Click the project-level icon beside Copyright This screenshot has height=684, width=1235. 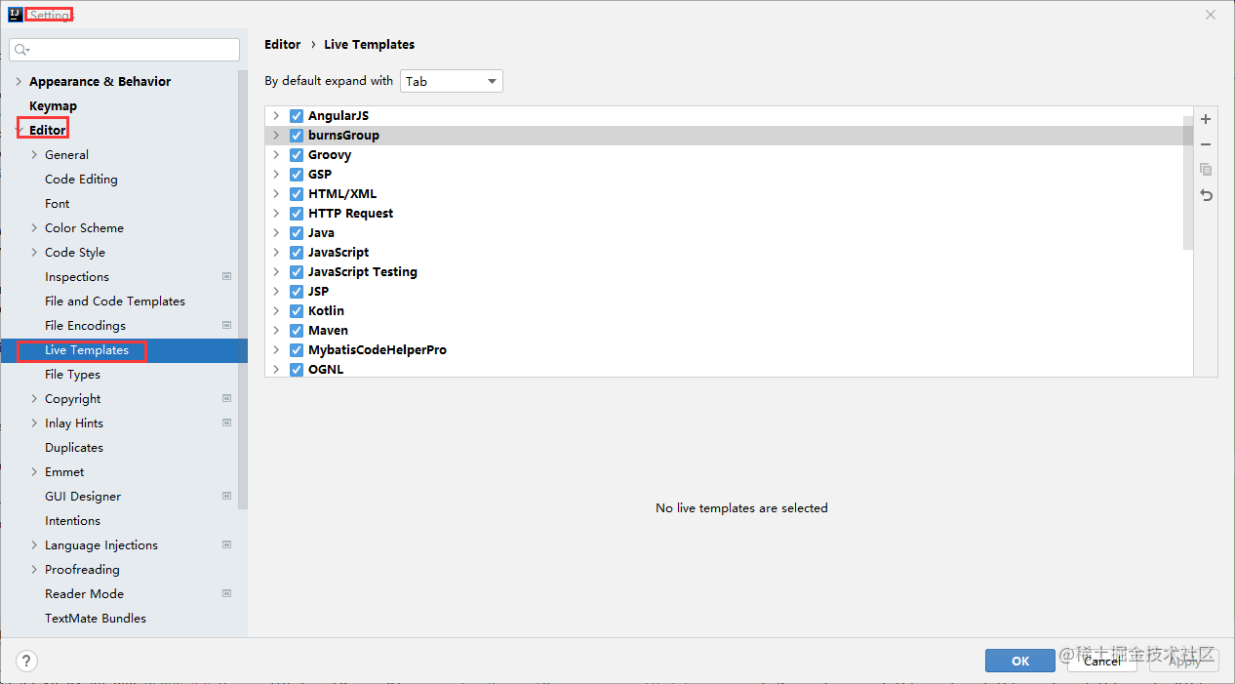[x=226, y=398]
